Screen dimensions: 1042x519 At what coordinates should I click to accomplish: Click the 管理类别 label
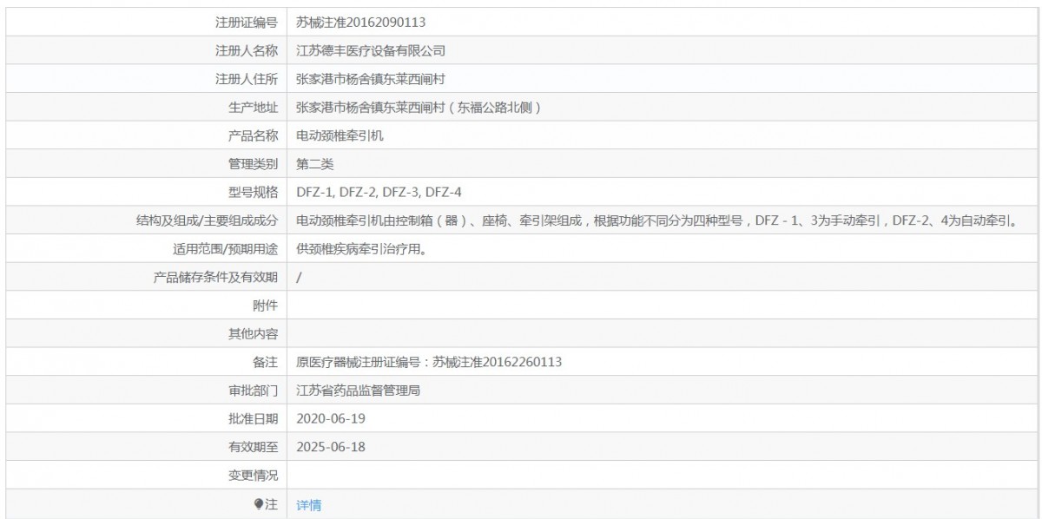tap(253, 163)
